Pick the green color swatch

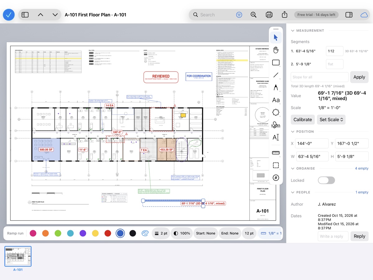pyautogui.click(x=58, y=233)
